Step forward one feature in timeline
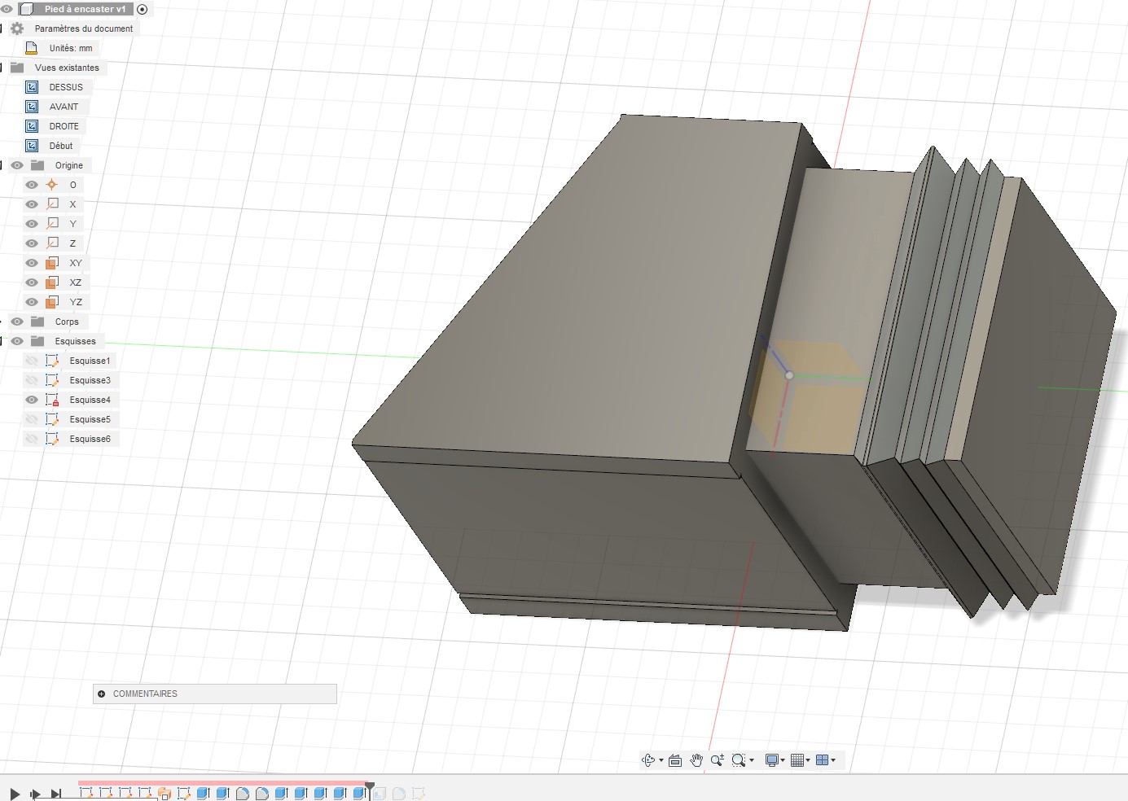 click(x=35, y=794)
